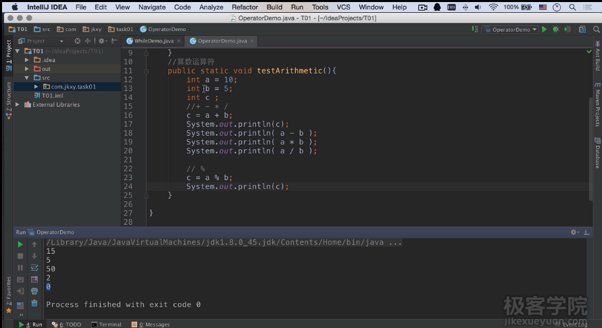
Task: Open the OperatorDemo run configuration dropdown
Action: coord(511,30)
